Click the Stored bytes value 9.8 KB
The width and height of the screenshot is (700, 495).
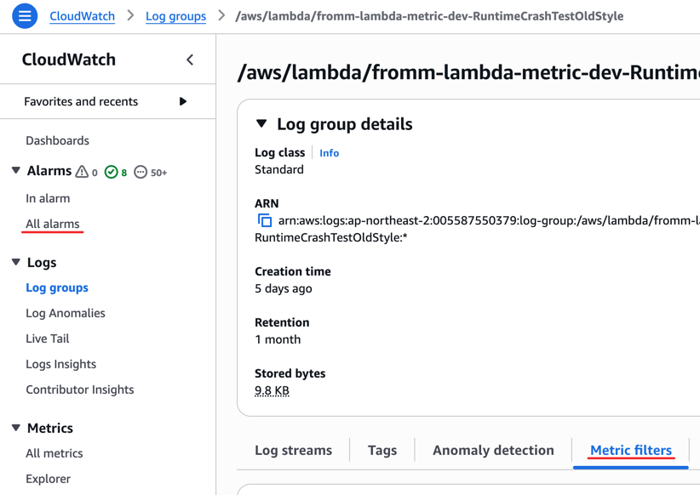click(x=272, y=390)
